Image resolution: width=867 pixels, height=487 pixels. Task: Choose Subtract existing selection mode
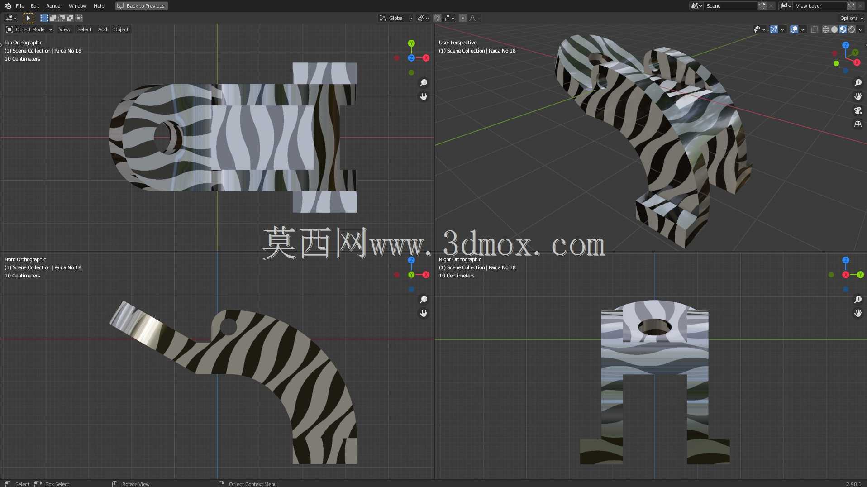(x=62, y=18)
